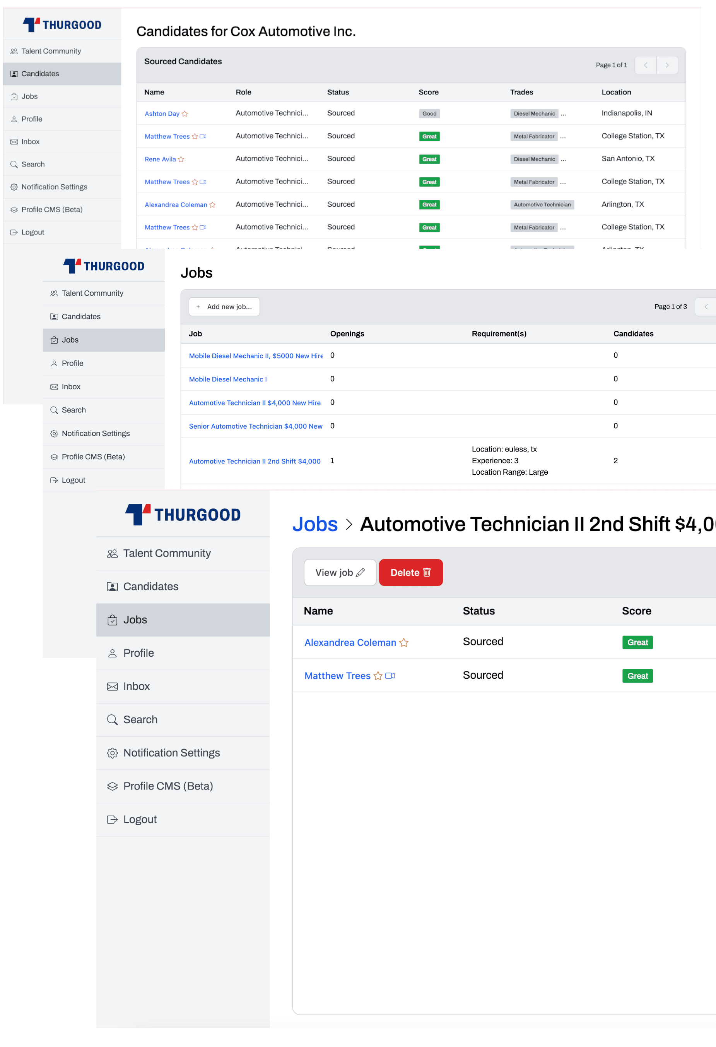The width and height of the screenshot is (716, 1047).
Task: Go to next page of Sourced Candidates
Action: click(667, 65)
